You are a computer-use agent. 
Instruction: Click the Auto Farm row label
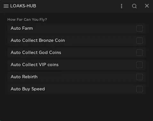point(22,28)
